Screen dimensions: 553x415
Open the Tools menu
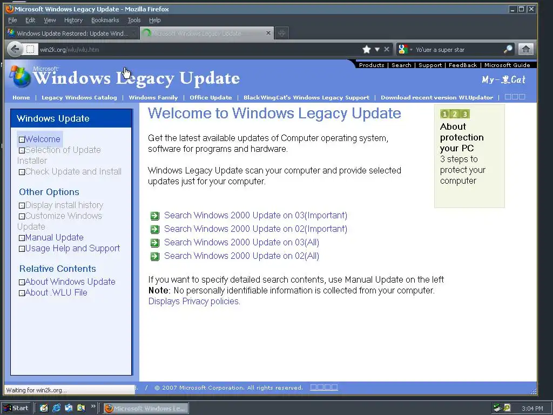134,20
